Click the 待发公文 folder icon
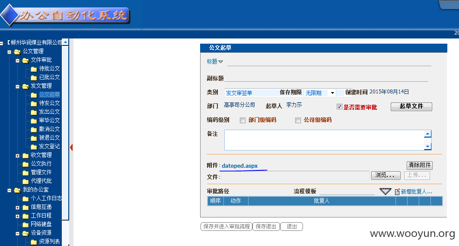 point(34,103)
